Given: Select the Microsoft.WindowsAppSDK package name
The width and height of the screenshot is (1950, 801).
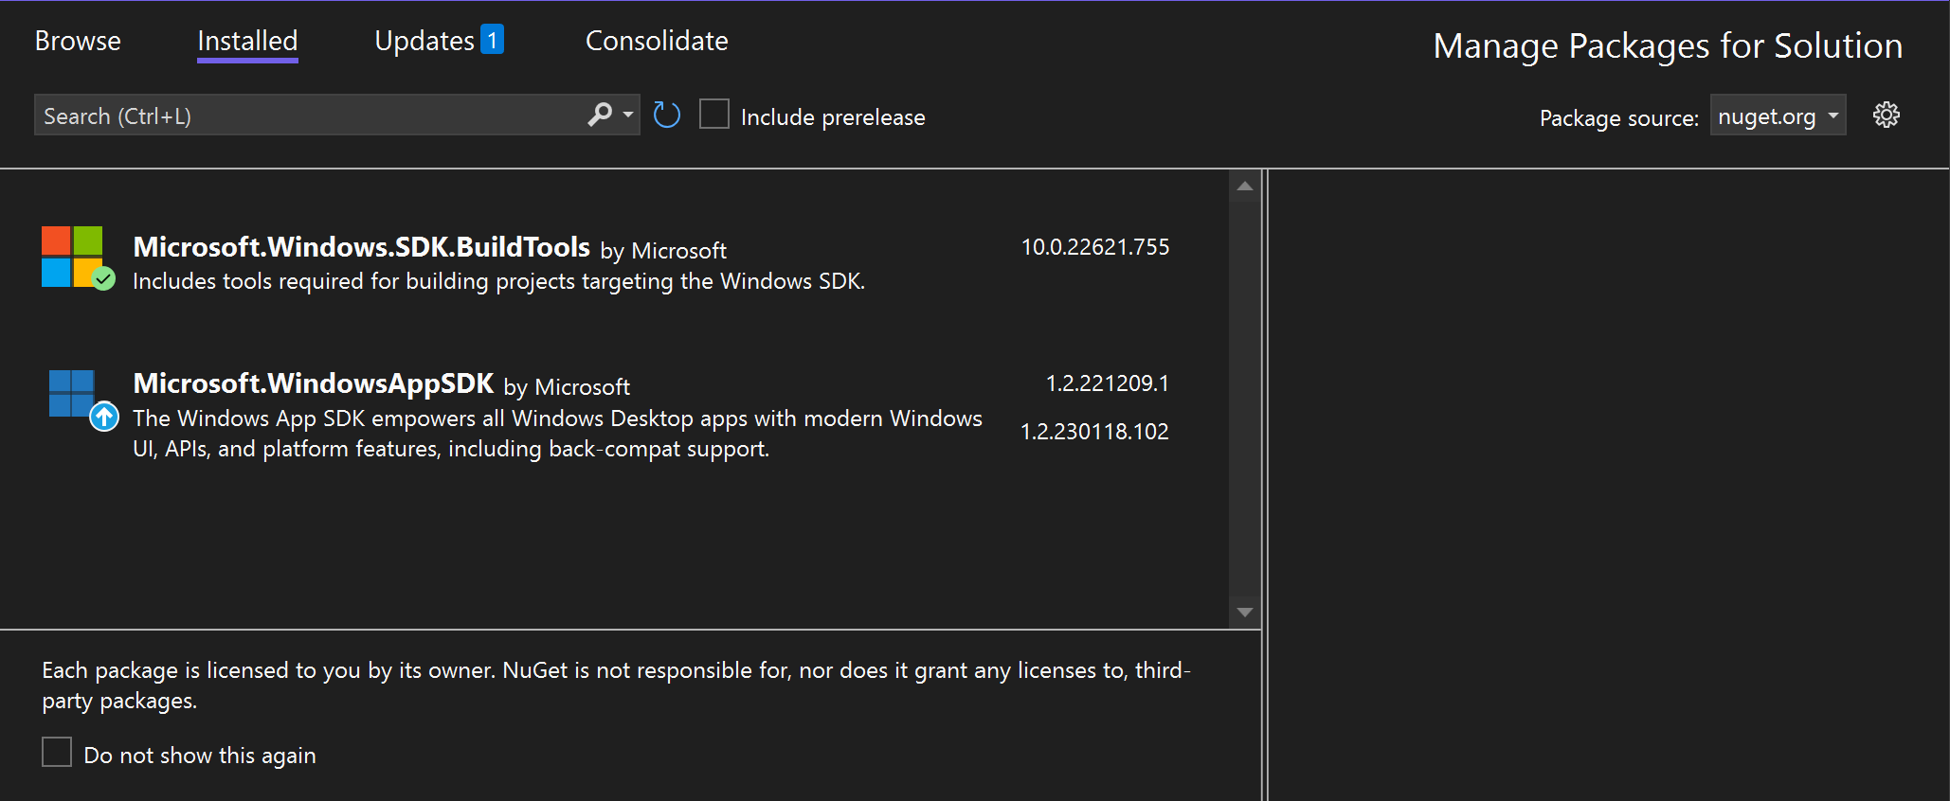Looking at the screenshot, I should click(x=313, y=383).
